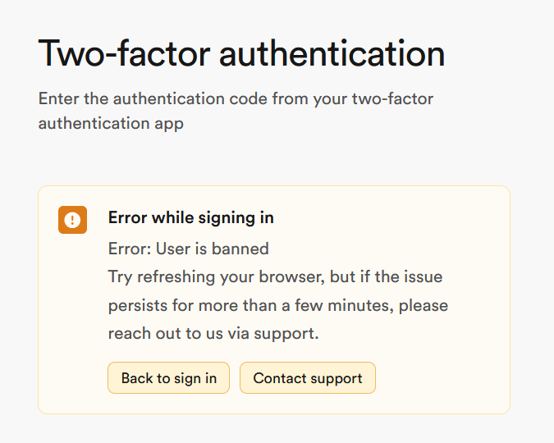The image size is (554, 443).
Task: Click the "Enter the authentication code" instruction text
Action: pyautogui.click(x=236, y=99)
